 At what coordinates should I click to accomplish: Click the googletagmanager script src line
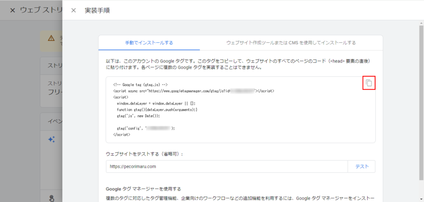[193, 90]
